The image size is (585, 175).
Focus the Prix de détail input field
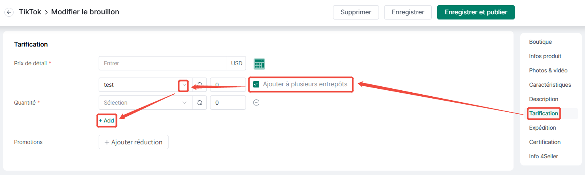[163, 63]
